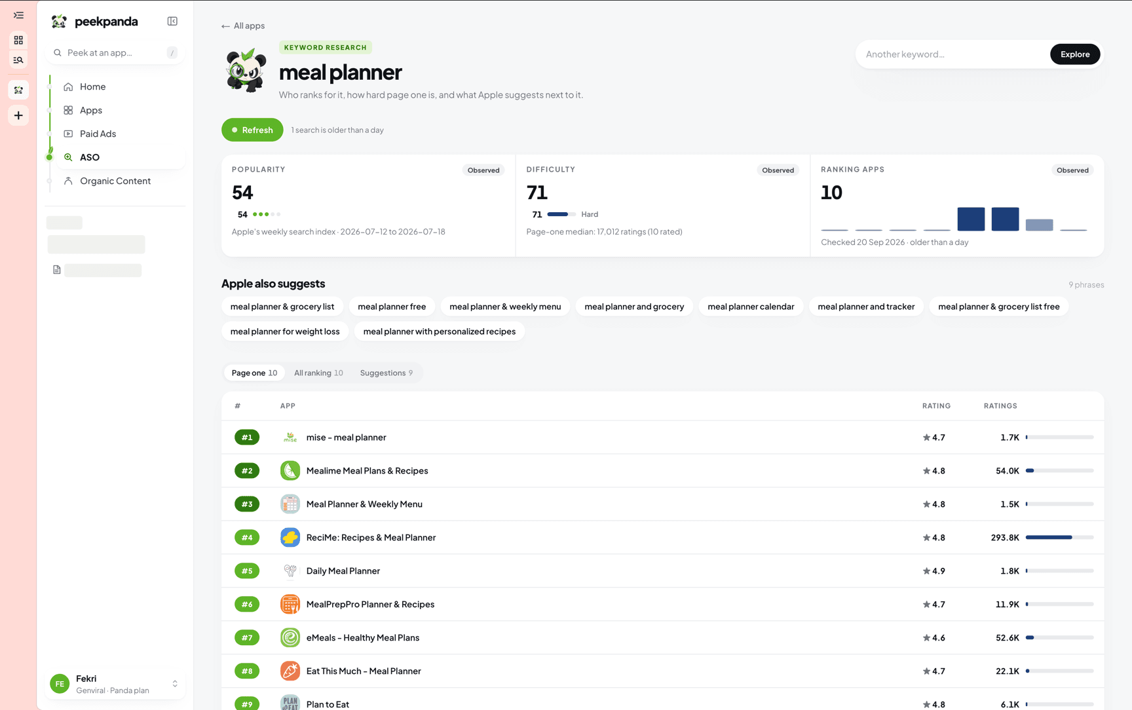Open Paid Ads in sidebar
This screenshot has height=710, width=1132.
117,134
